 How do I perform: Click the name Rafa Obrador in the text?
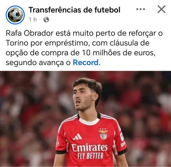pyautogui.click(x=30, y=33)
